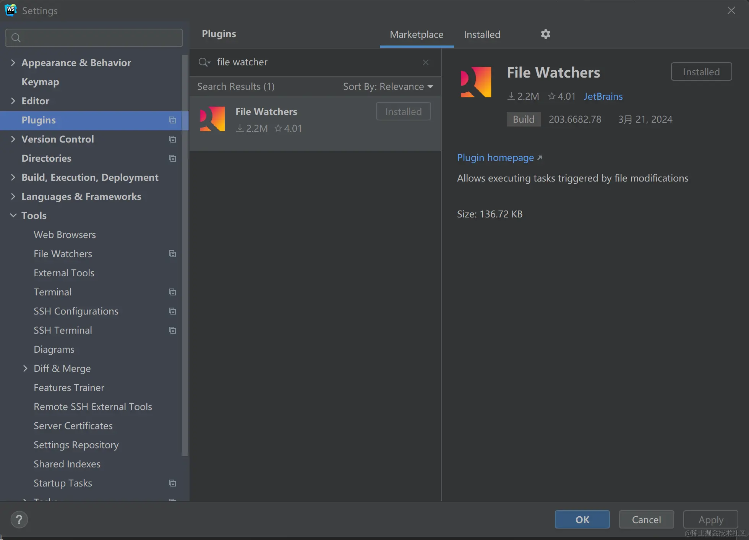The height and width of the screenshot is (540, 749).
Task: Open the plugin search history magnifier icon
Action: [204, 62]
